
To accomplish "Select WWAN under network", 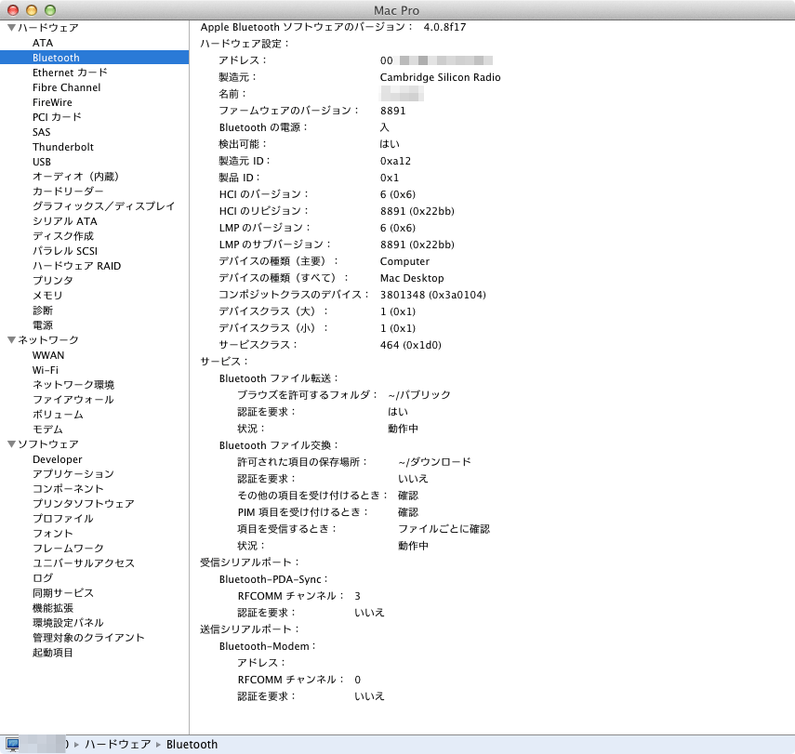I will [48, 355].
